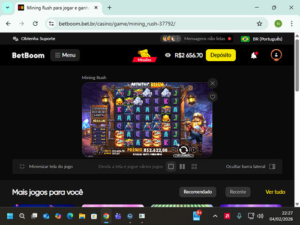Reload the browser page
The height and width of the screenshot is (225, 300).
click(x=35, y=24)
